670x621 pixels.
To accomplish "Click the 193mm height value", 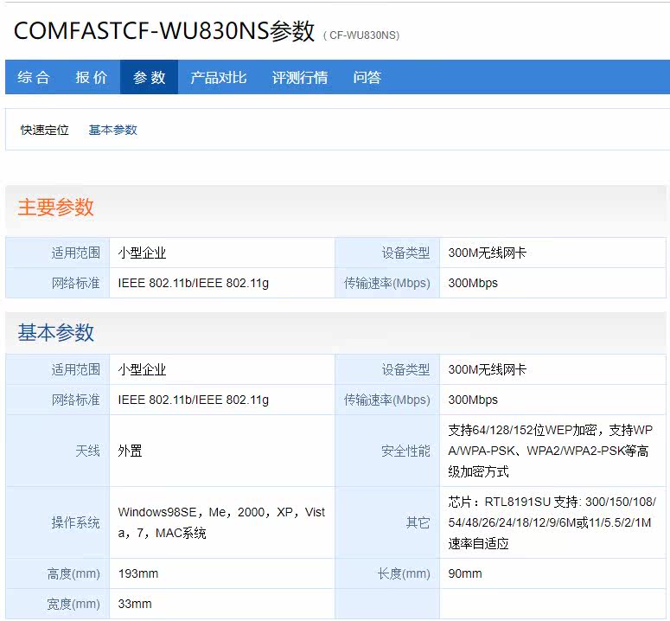I will coord(138,573).
